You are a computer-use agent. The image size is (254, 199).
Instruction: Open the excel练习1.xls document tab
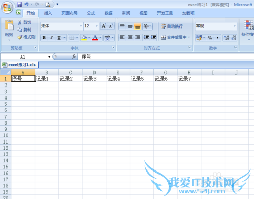tap(19, 65)
